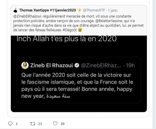
Task: Open the @ThomasXTP handle
Action: pyautogui.click(x=94, y=10)
